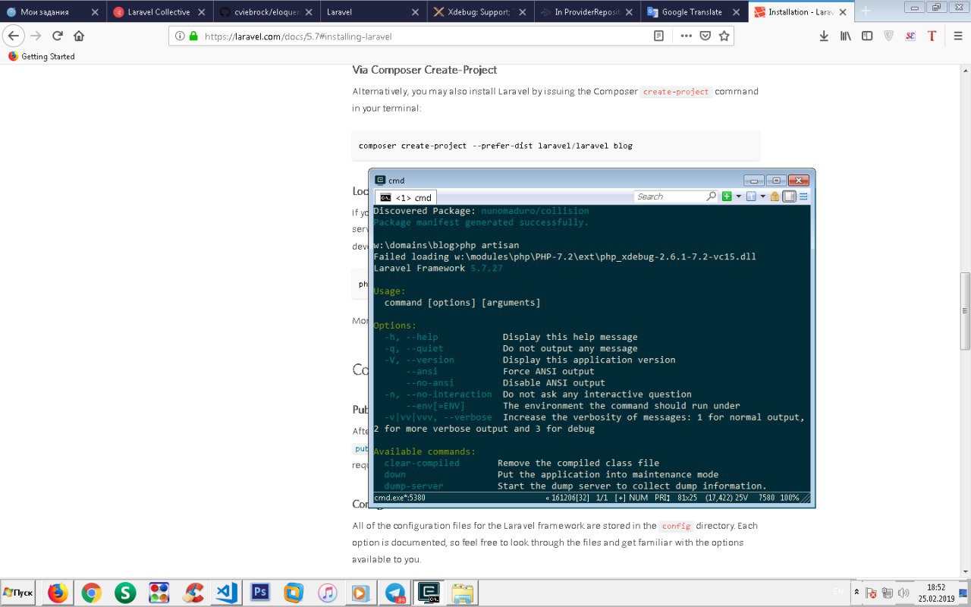This screenshot has width=971, height=607.
Task: Open iTunes from taskbar
Action: pos(328,593)
